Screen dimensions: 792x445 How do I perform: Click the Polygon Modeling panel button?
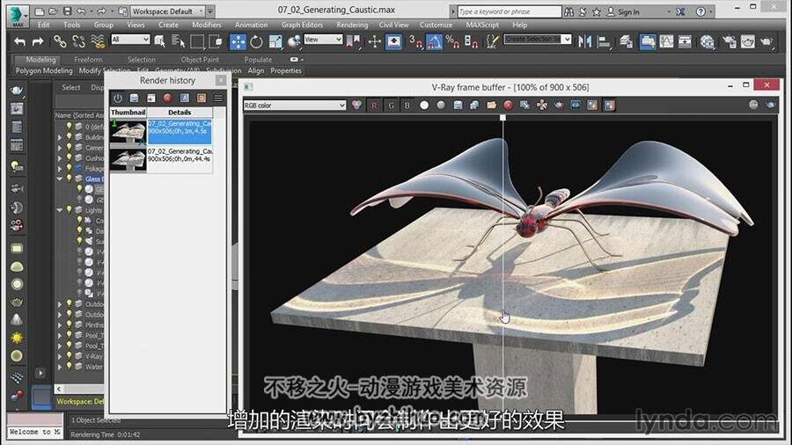coord(44,70)
